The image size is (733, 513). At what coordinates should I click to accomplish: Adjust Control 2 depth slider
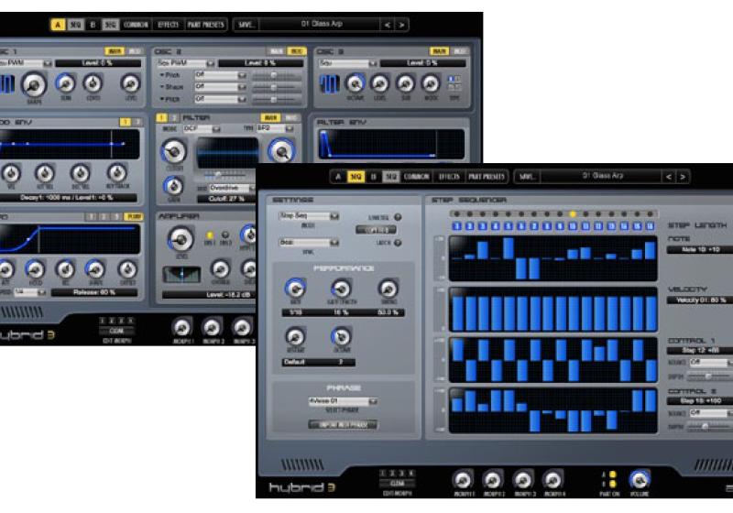709,426
